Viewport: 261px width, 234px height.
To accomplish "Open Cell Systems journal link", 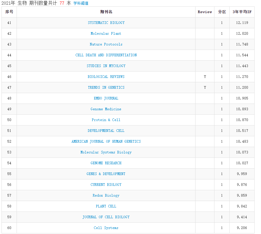I will click(106, 228).
